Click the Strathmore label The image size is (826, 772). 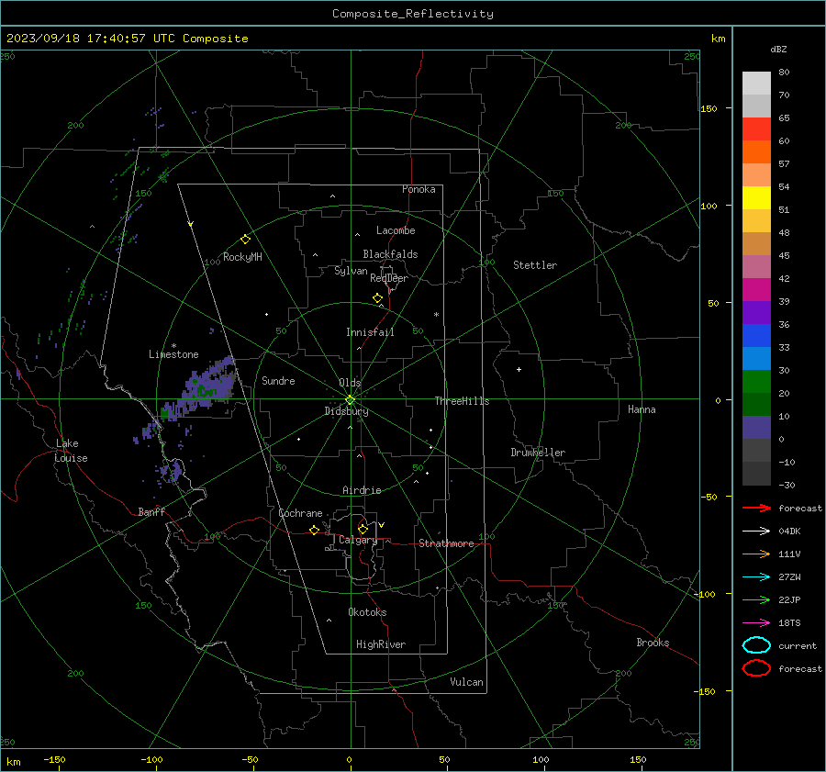(446, 543)
